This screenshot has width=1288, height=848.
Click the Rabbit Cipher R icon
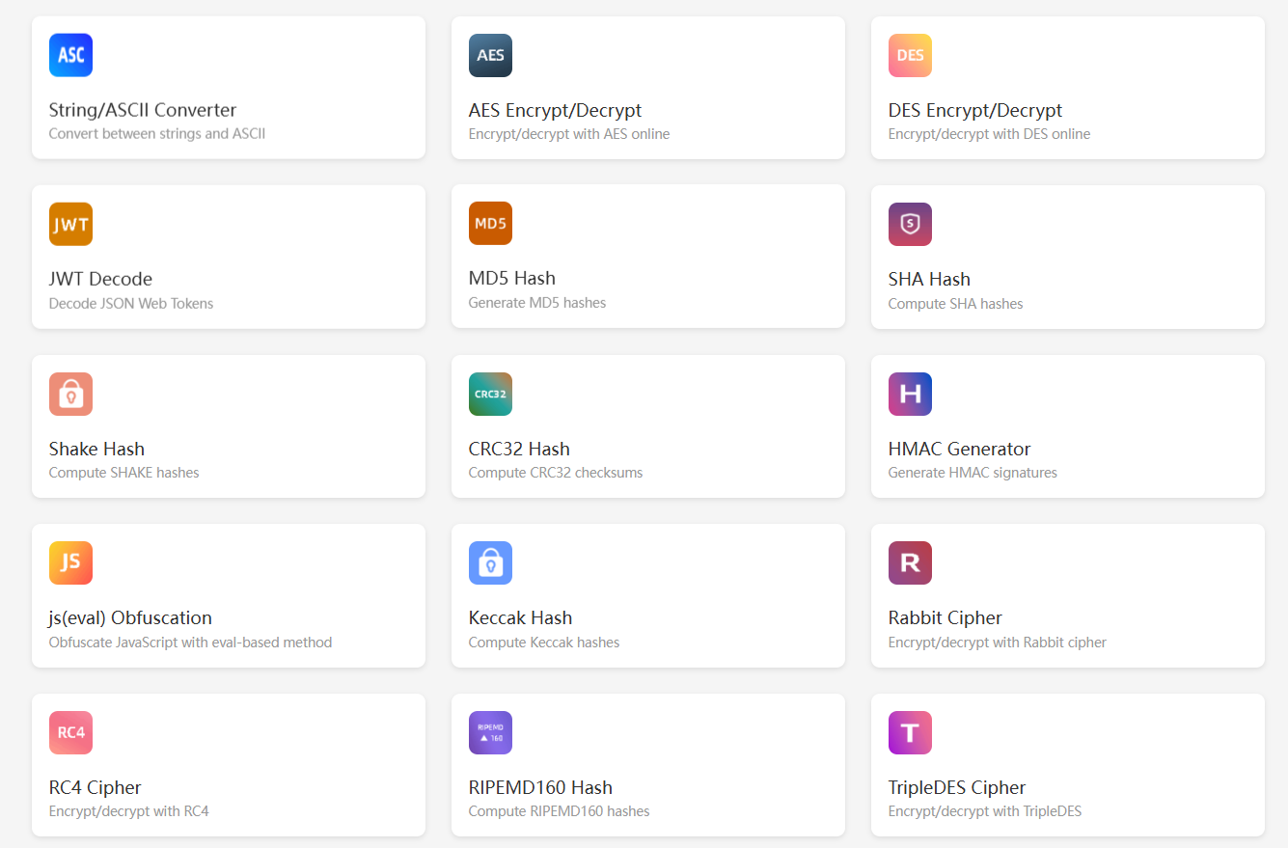910,562
